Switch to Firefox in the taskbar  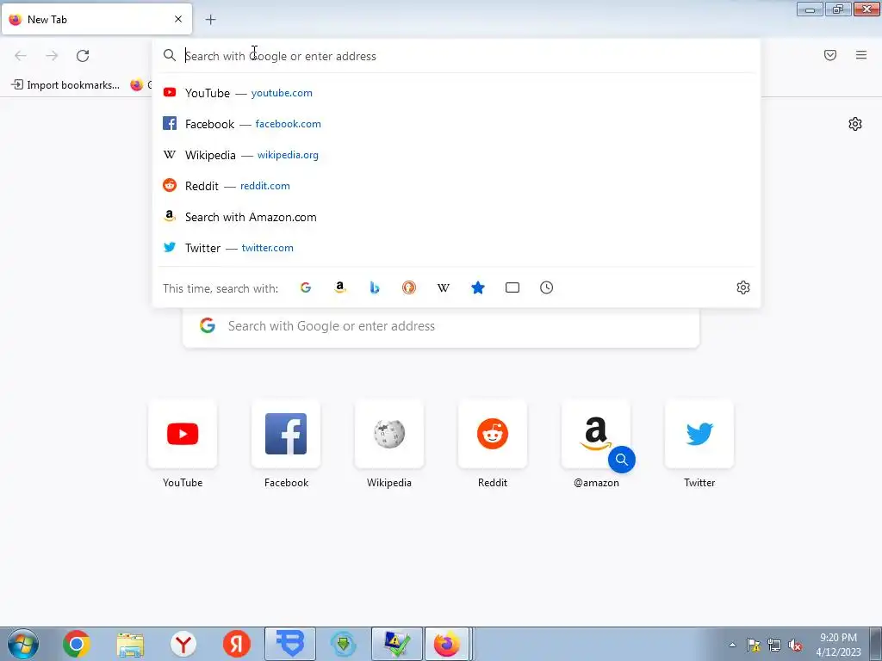point(447,644)
